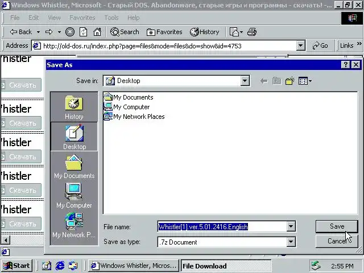Open the Edit menu
Viewport: 364px width, 273px height.
(x=34, y=18)
